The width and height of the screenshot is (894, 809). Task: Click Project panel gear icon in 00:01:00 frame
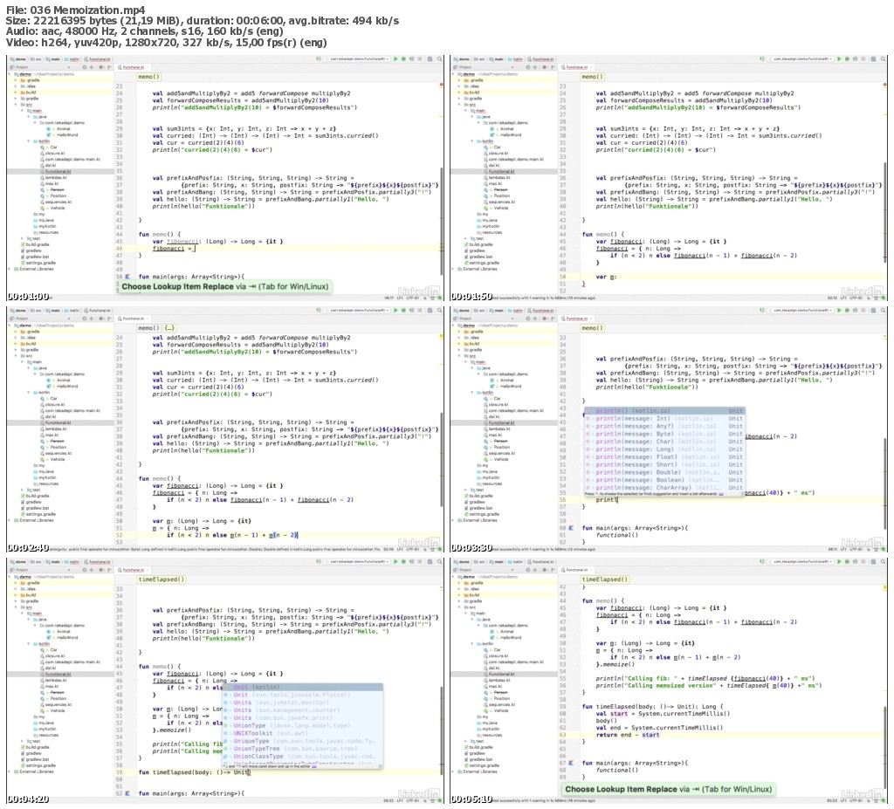click(x=101, y=67)
